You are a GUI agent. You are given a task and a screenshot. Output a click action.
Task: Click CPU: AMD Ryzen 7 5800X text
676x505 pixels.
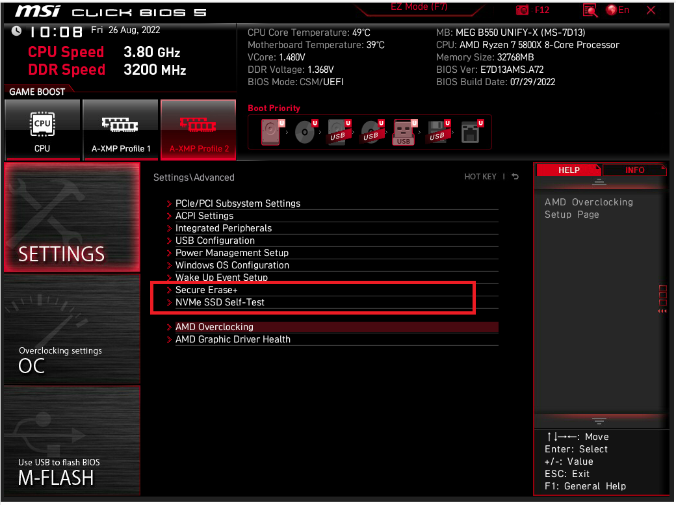pos(527,45)
